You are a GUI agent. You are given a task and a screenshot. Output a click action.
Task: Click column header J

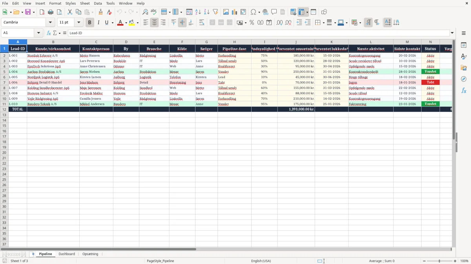tap(296, 42)
